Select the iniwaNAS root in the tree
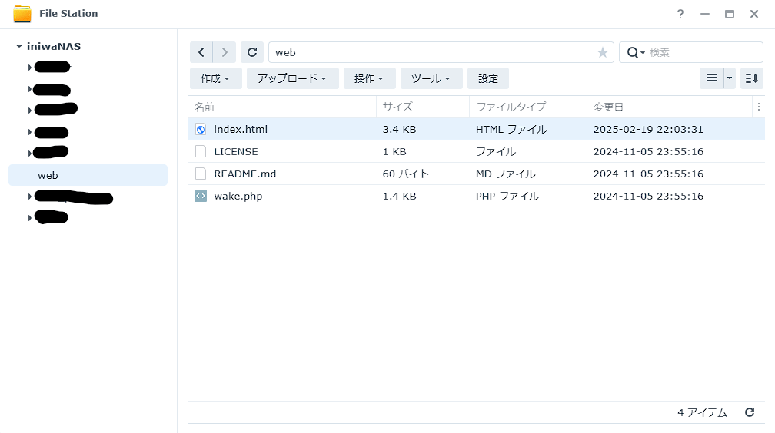Viewport: 775px width, 433px height. [x=53, y=46]
